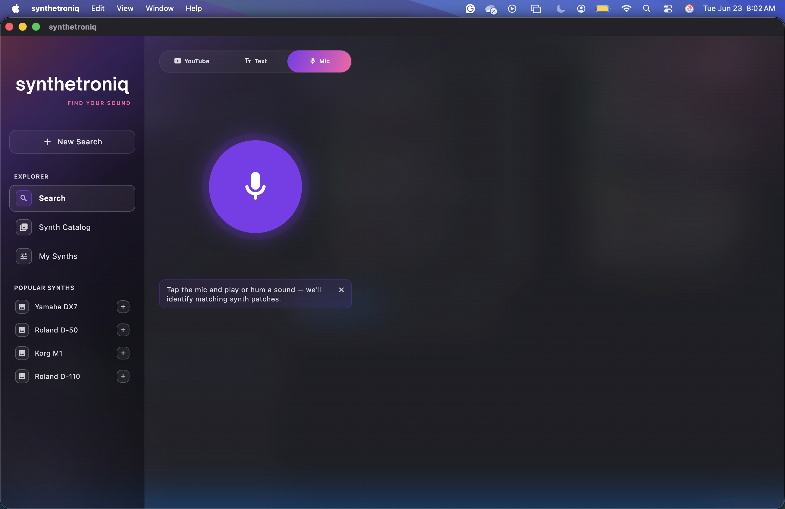
Task: Click the cloud sync menu bar icon
Action: point(491,9)
